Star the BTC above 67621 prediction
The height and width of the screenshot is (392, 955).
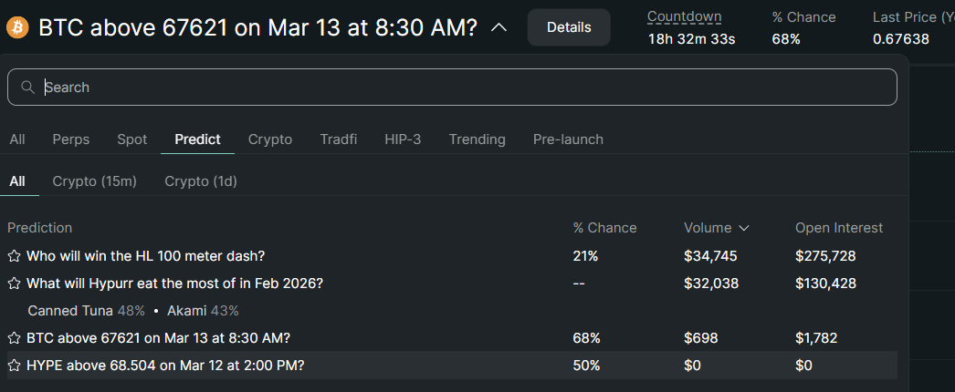click(15, 338)
